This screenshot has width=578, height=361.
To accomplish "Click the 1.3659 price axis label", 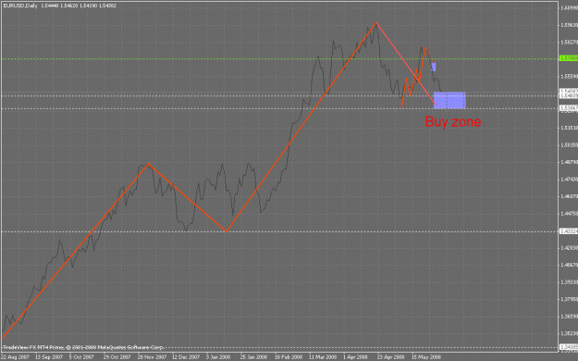I will [x=569, y=317].
